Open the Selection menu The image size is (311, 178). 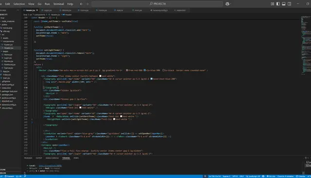point(19,4)
